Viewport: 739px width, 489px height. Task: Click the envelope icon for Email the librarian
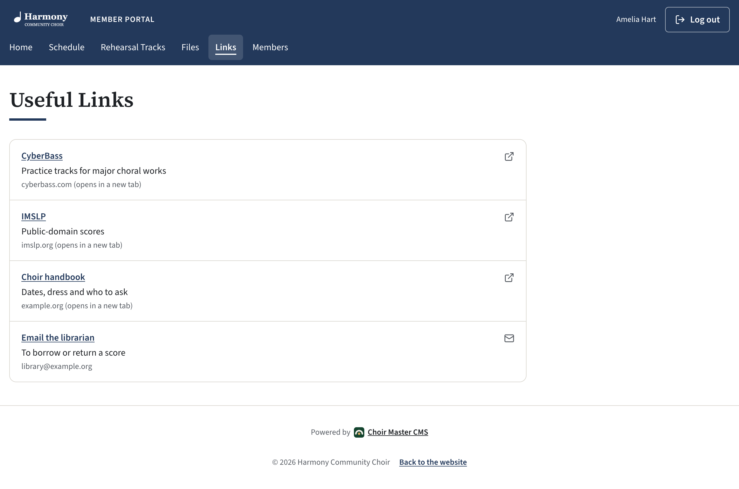pos(509,338)
